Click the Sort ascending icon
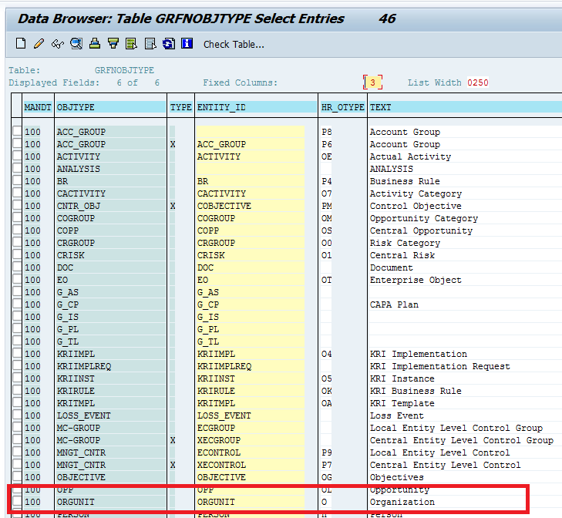The image size is (562, 518). click(96, 44)
